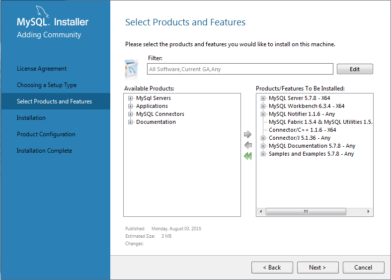Click the Edit filter button
The image size is (391, 280).
click(355, 69)
